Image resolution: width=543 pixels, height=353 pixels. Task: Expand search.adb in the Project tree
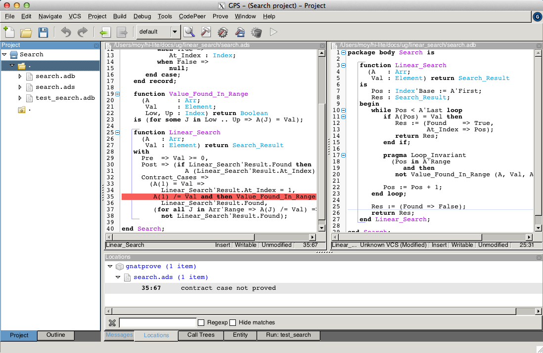[20, 77]
